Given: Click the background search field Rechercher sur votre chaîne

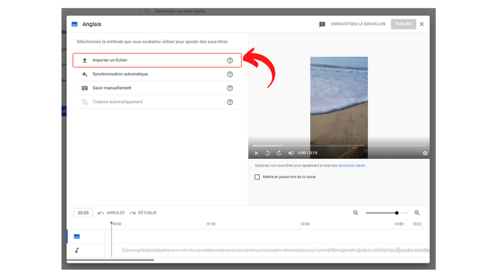Looking at the screenshot, I should coord(248,11).
